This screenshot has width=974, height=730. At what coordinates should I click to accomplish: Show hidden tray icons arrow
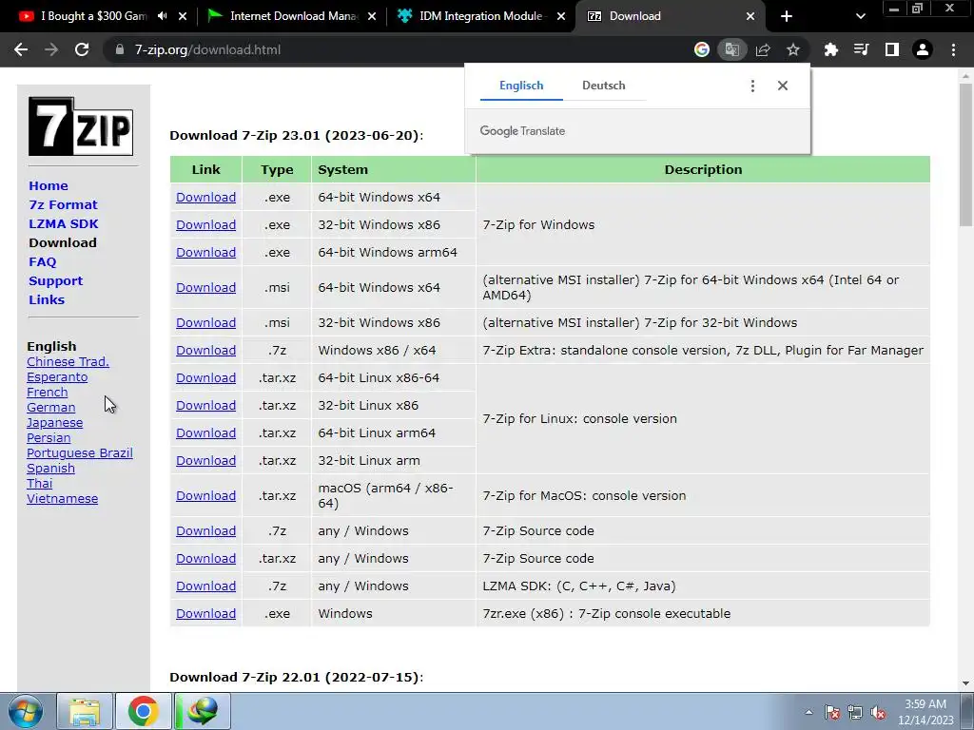tap(808, 712)
